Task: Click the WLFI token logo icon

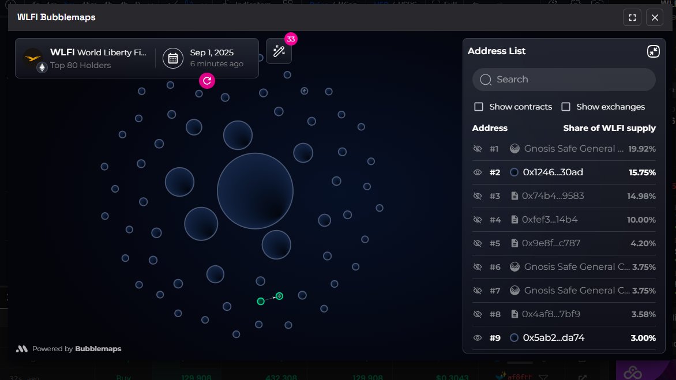Action: 33,58
